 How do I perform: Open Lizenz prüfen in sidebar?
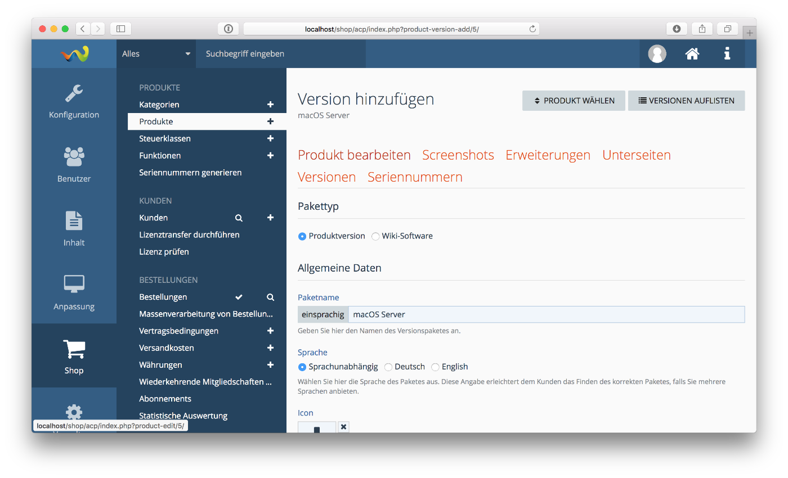point(164,252)
